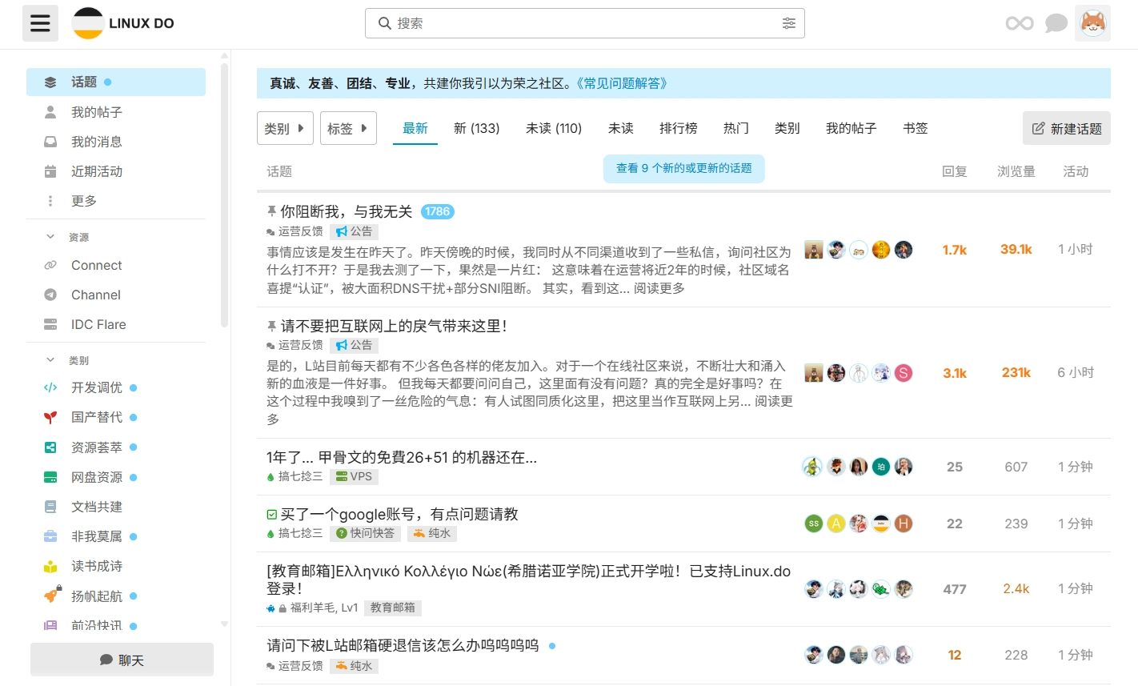This screenshot has width=1138, height=686.
Task: Click the LINUX DO logo
Action: [124, 23]
